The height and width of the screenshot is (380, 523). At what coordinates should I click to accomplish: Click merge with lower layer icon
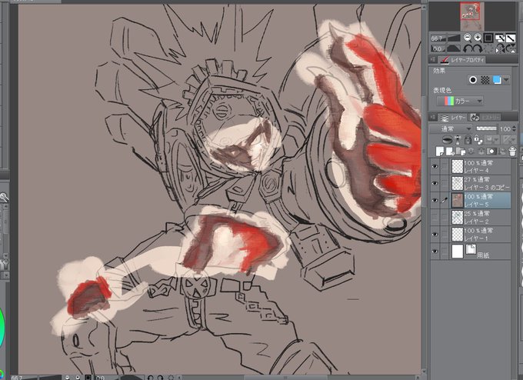[x=481, y=151]
